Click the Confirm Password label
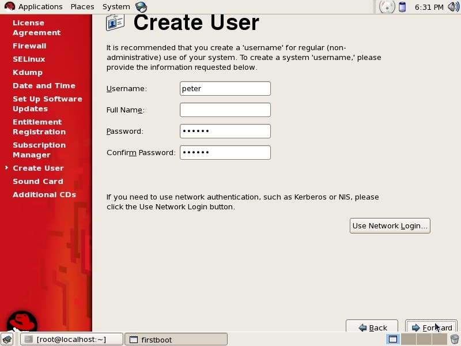This screenshot has width=461, height=346. tap(141, 152)
